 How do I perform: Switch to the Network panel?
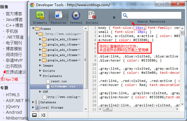(x=76, y=17)
